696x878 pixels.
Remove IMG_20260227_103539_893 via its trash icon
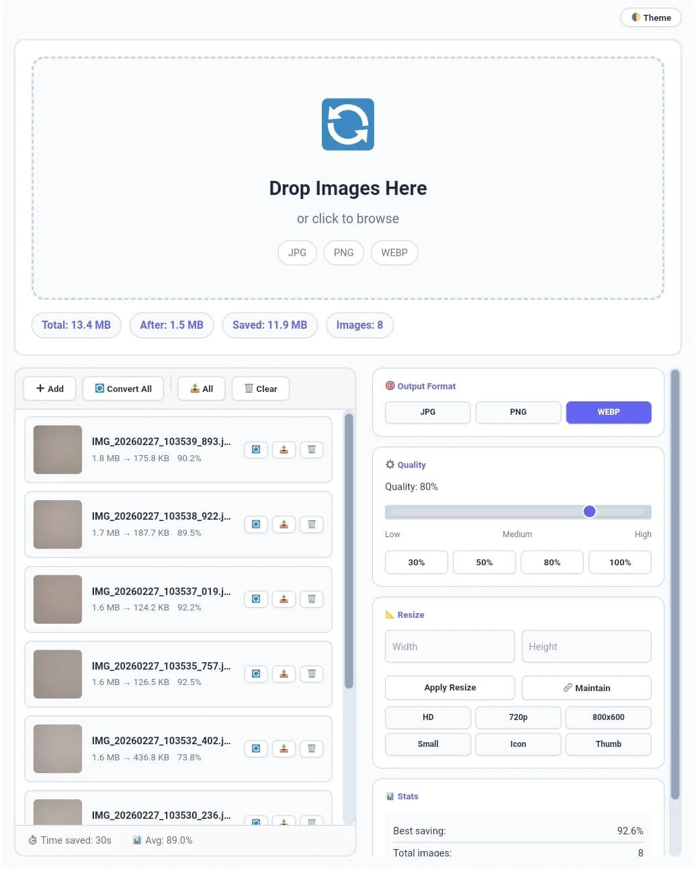coord(311,450)
